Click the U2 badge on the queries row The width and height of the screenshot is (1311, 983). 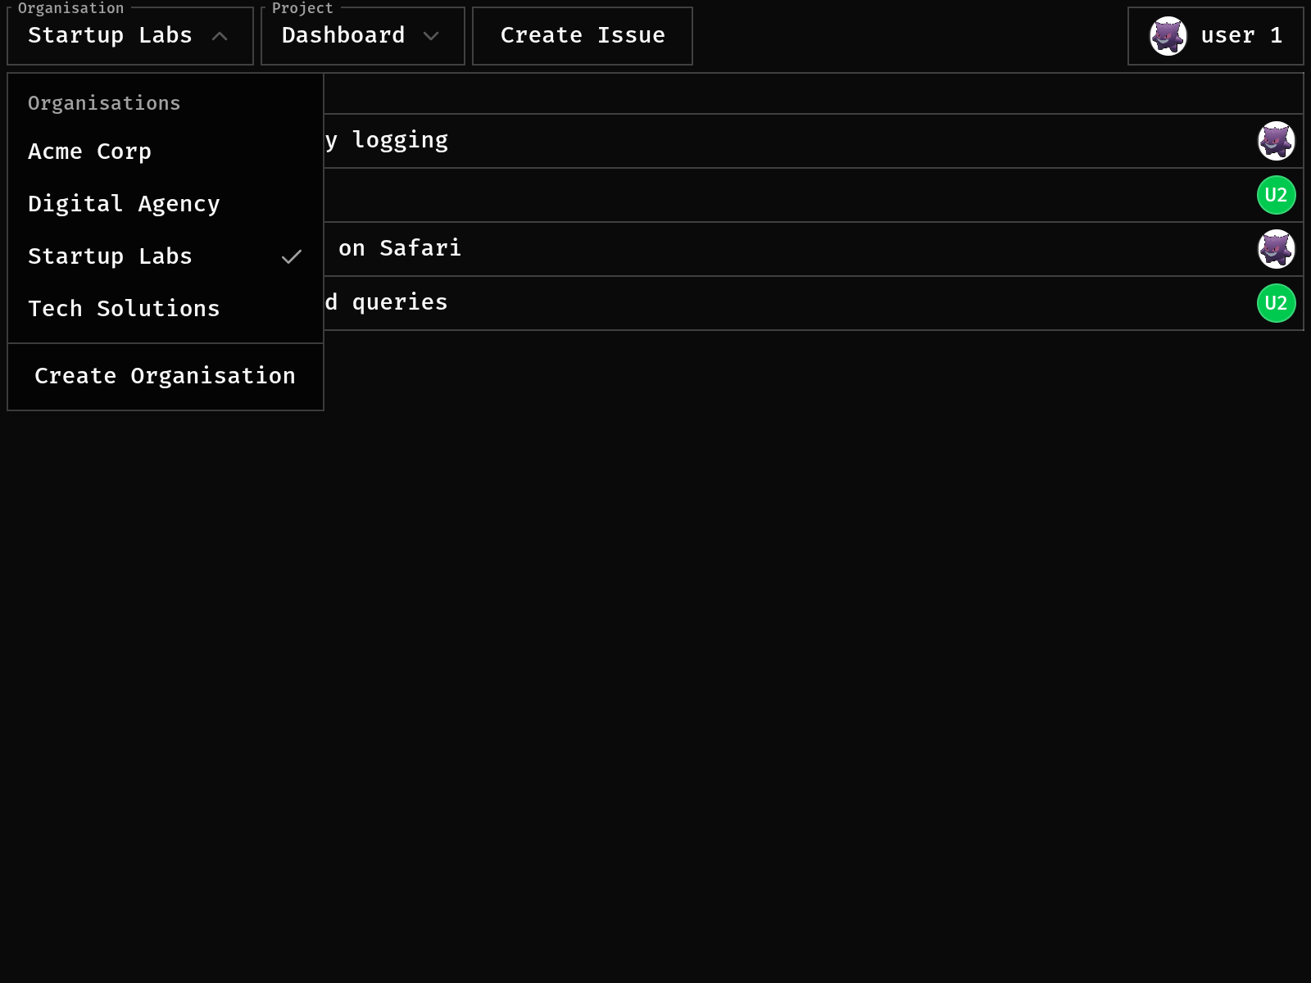[1276, 303]
